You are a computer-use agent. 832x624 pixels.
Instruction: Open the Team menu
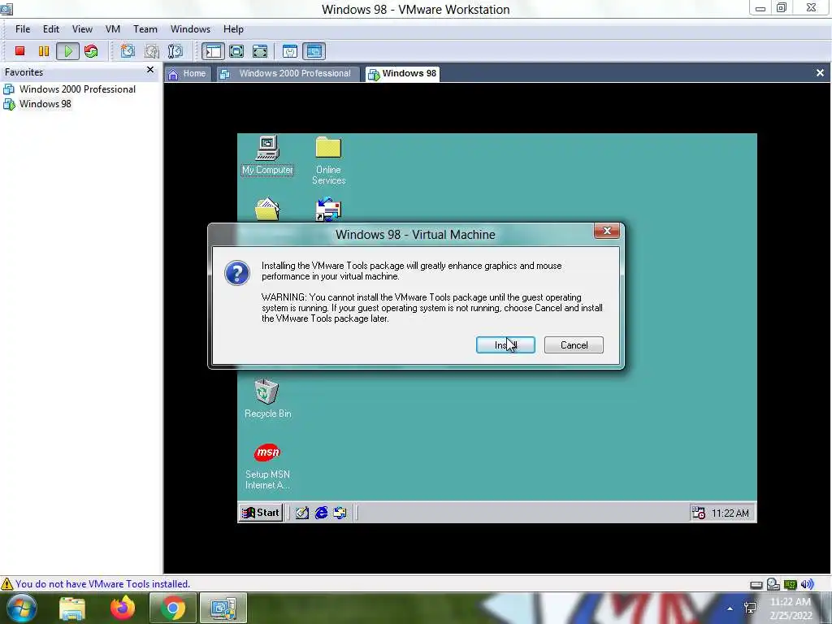(x=145, y=29)
